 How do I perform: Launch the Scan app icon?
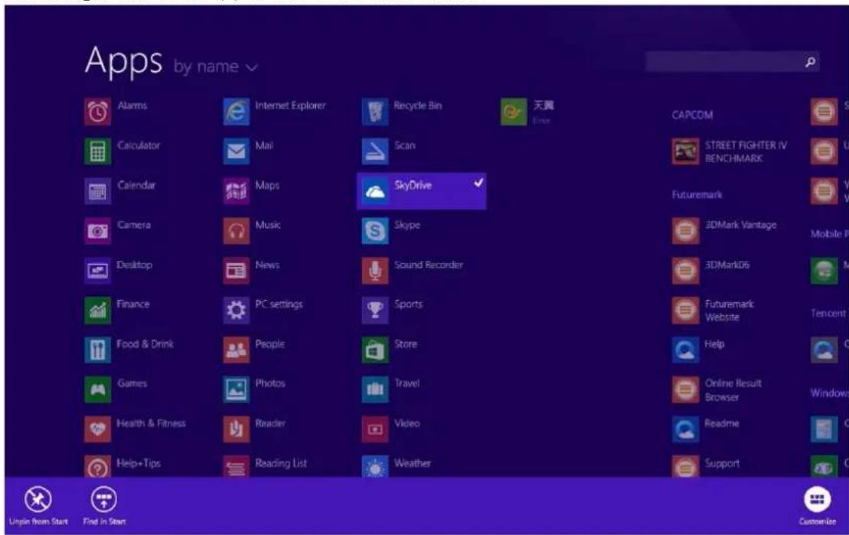point(375,152)
